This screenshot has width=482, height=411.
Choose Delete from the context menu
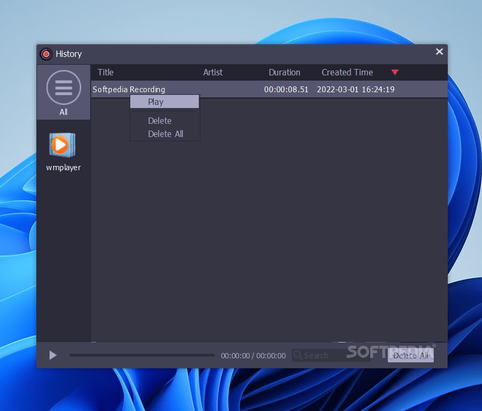tap(160, 120)
